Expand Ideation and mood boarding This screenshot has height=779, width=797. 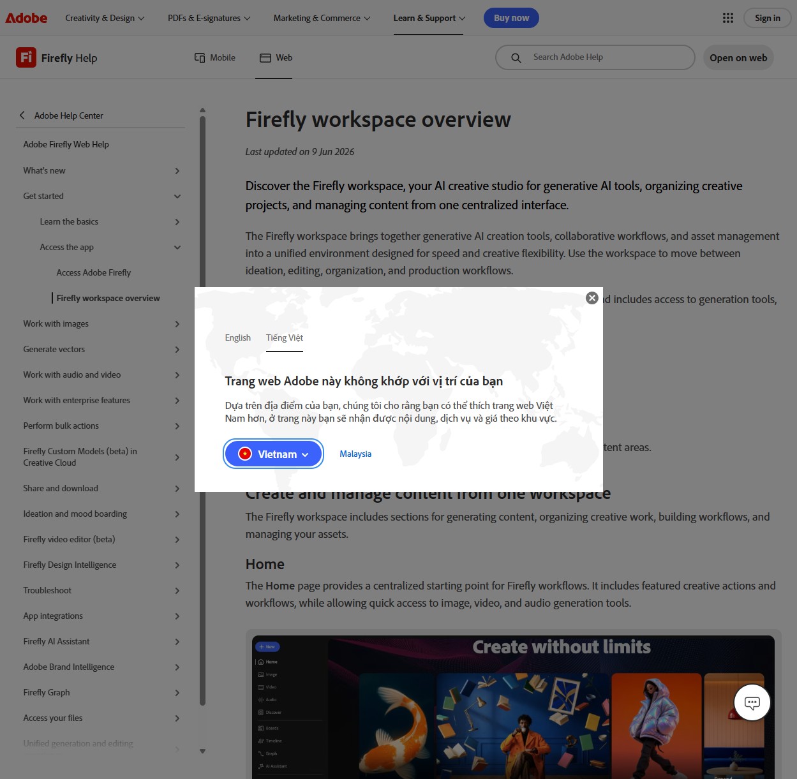pos(177,514)
